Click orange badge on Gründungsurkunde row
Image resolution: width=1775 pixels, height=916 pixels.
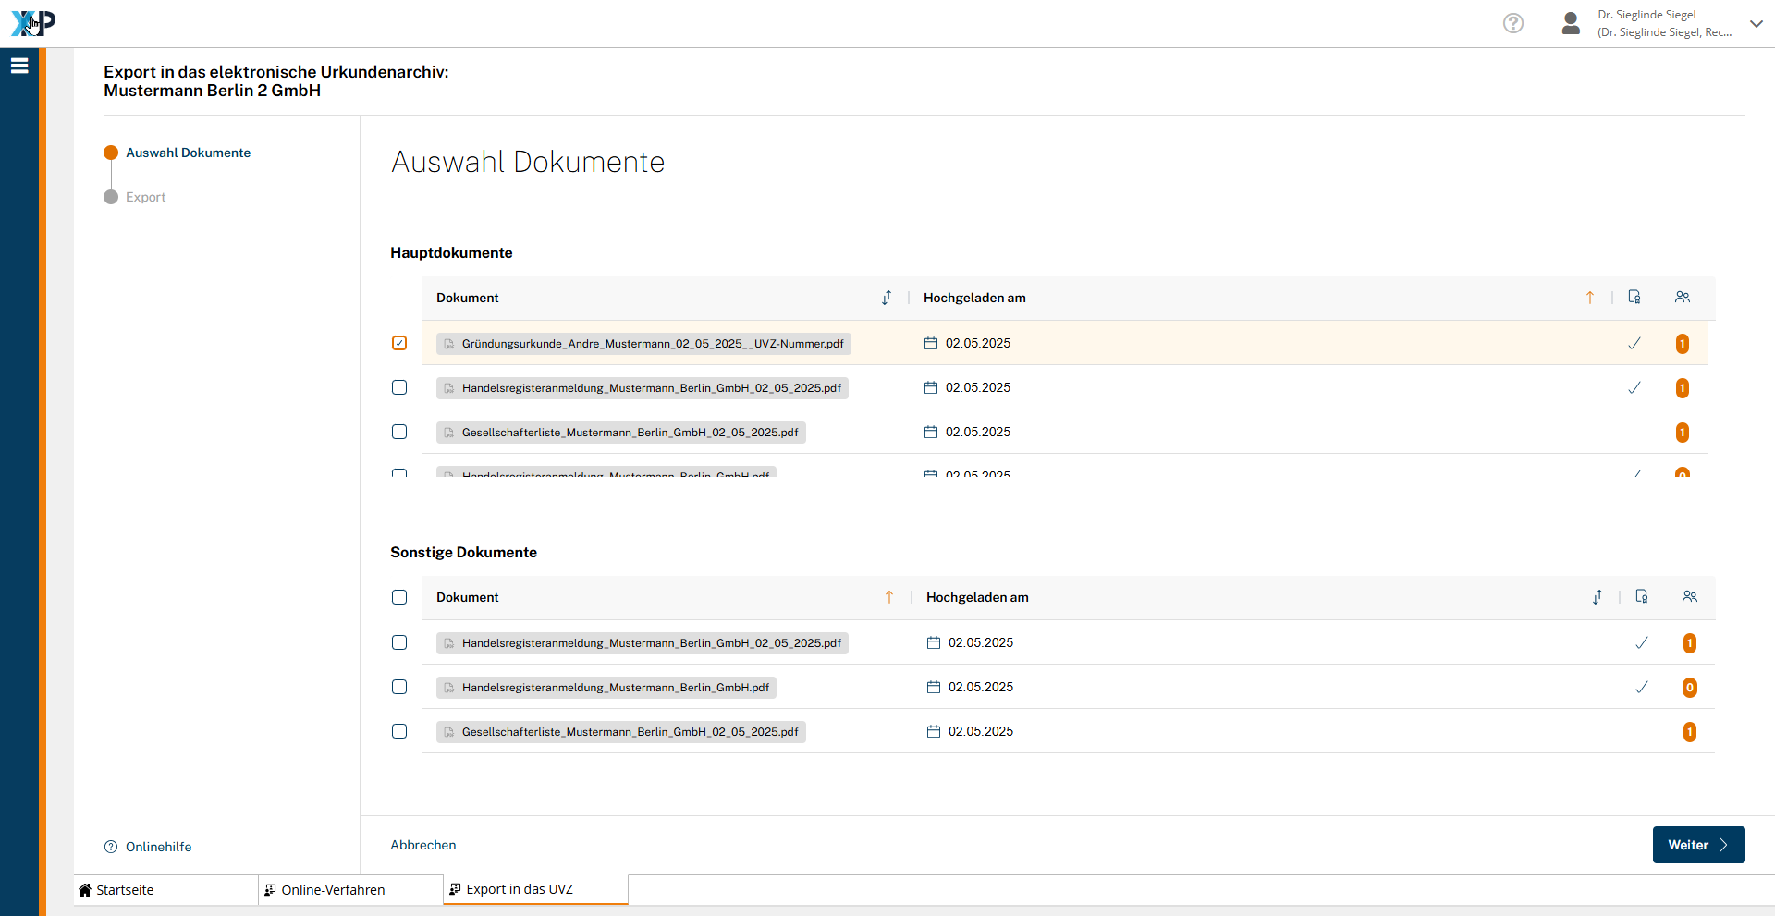(1682, 344)
